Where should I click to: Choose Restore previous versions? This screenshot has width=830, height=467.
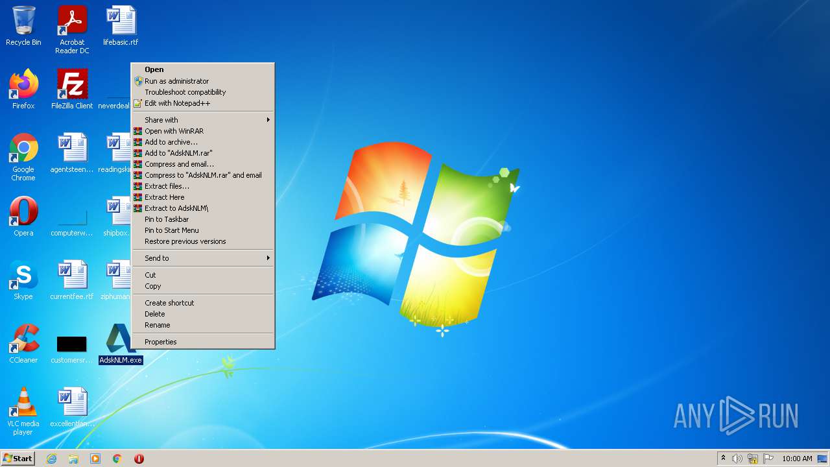tap(203, 241)
